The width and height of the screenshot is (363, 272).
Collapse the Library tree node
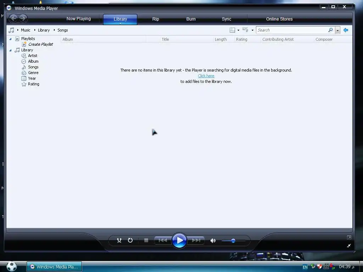[10, 50]
